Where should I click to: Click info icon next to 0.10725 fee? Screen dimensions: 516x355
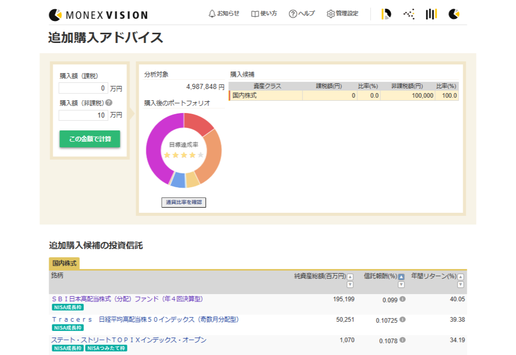[402, 319]
